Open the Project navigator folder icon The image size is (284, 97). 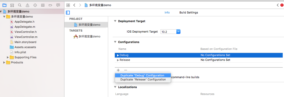(4, 5)
